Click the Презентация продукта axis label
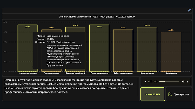The width and height of the screenshot is (195, 109). pos(99,73)
